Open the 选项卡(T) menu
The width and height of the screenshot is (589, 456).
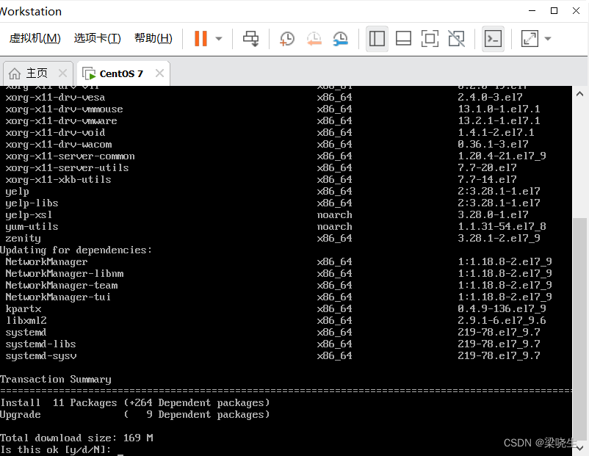click(x=97, y=38)
